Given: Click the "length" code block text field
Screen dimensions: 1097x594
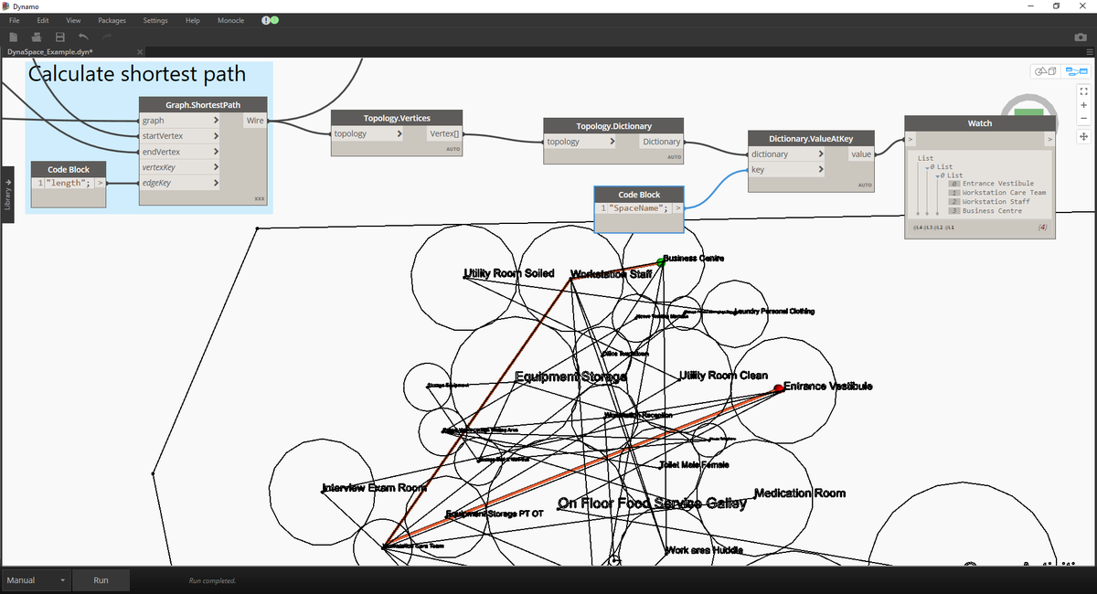Looking at the screenshot, I should point(69,184).
